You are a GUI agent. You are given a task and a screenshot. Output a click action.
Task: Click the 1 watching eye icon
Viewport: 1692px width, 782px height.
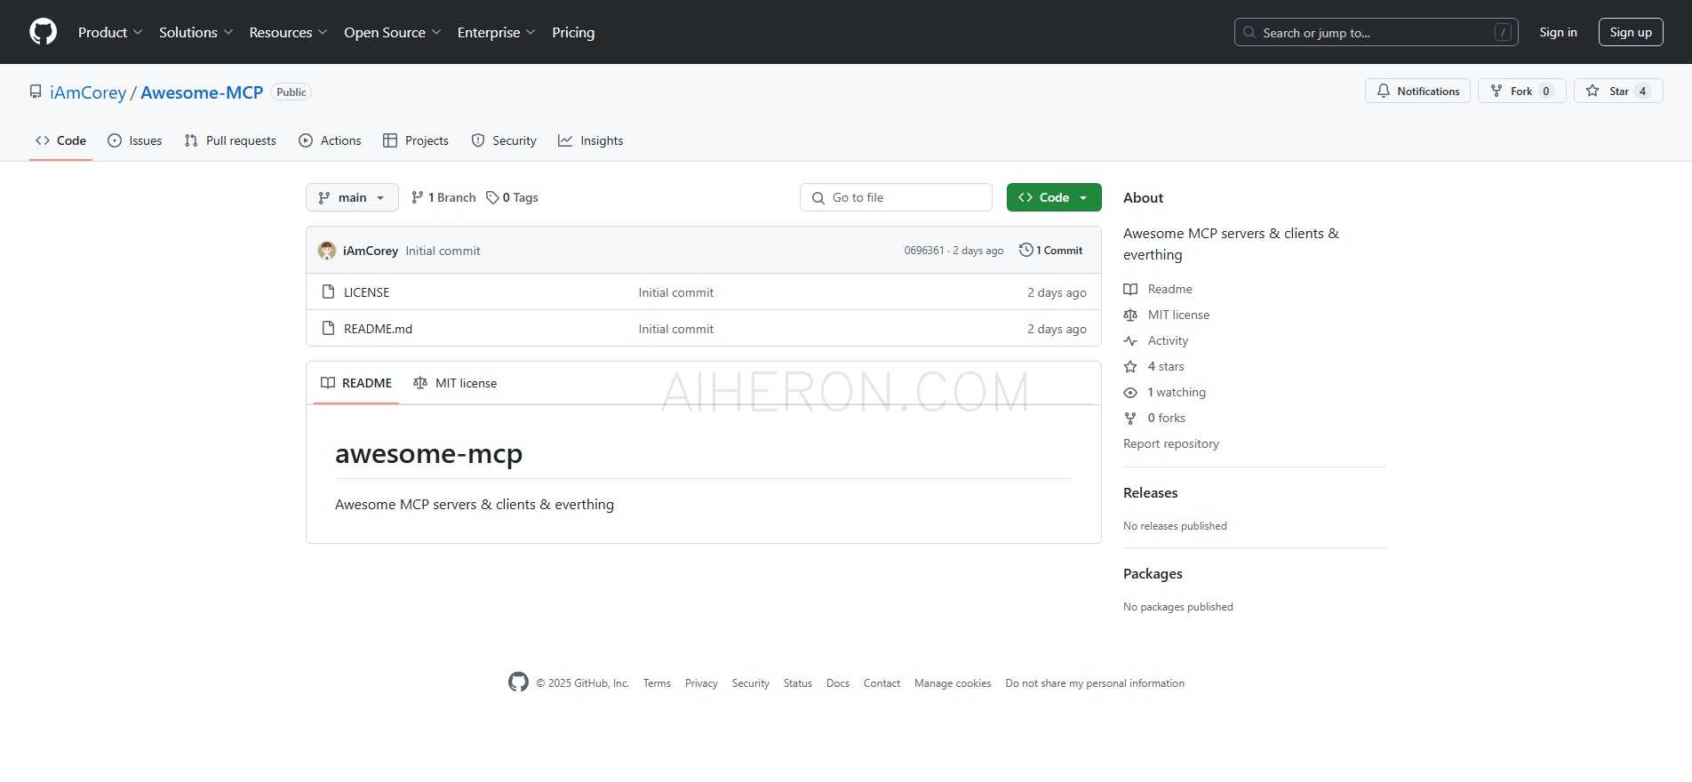(x=1130, y=392)
